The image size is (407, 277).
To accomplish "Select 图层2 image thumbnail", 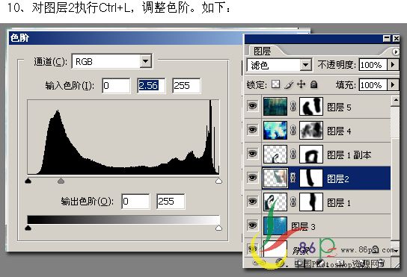I will [275, 178].
